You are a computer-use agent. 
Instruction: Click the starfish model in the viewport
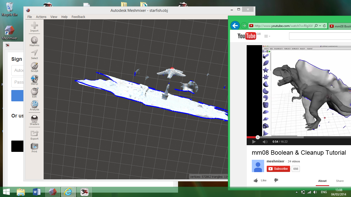(171, 72)
